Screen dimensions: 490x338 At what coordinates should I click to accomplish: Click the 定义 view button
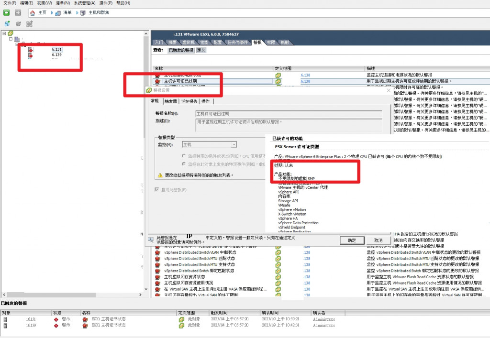click(201, 50)
